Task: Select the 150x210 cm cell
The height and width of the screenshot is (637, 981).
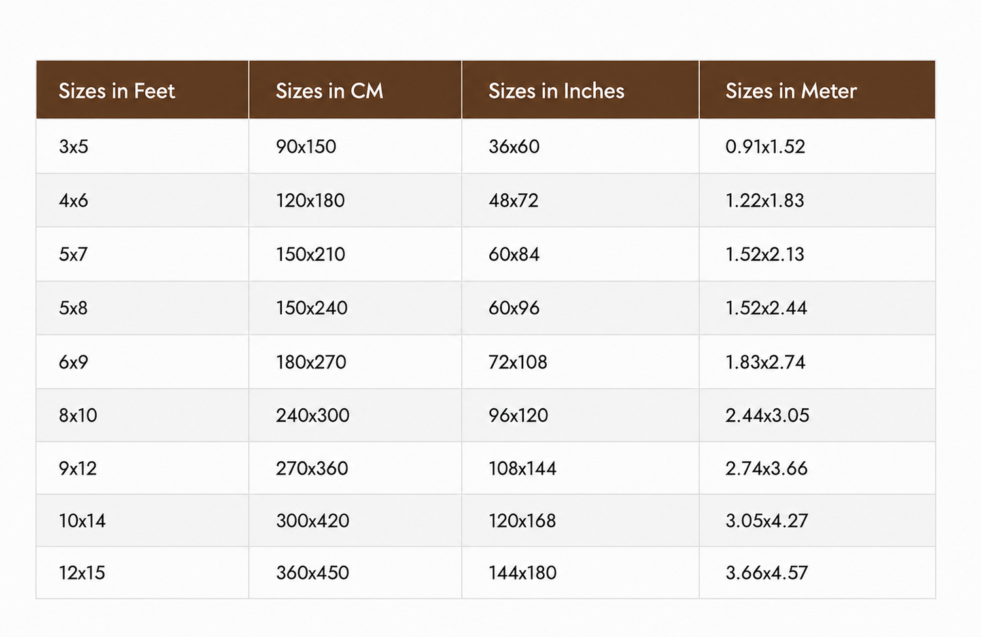Action: tap(355, 254)
